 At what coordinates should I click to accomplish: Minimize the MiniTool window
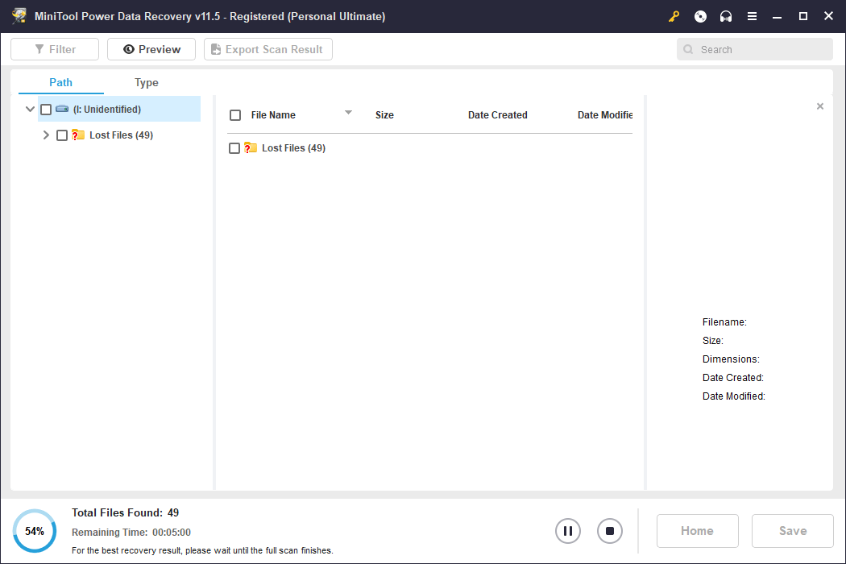point(777,17)
